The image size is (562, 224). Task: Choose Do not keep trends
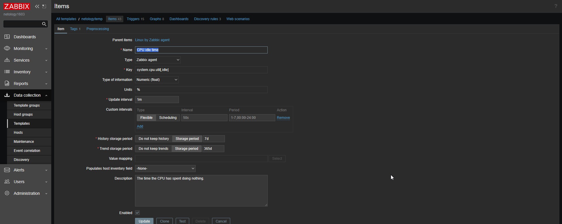[153, 149]
